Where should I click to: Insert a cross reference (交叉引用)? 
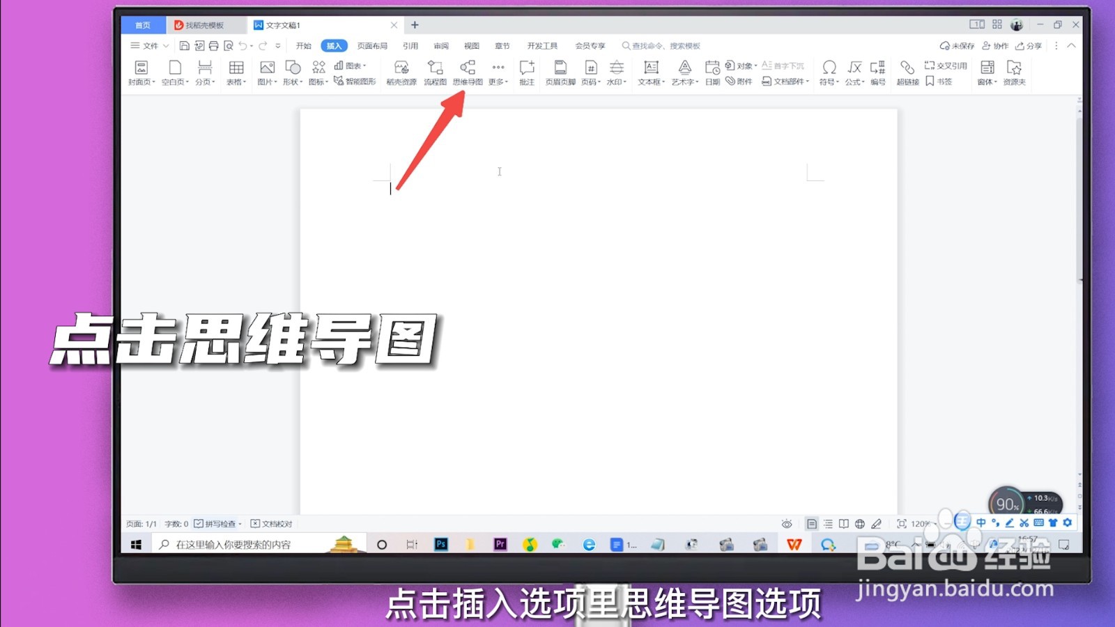(946, 65)
